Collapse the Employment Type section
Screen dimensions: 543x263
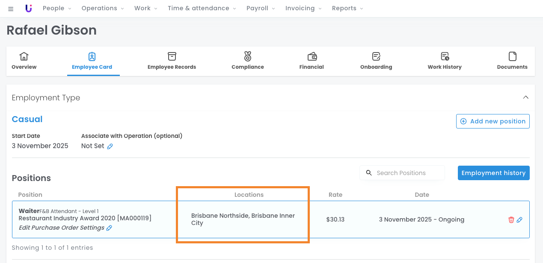[525, 98]
